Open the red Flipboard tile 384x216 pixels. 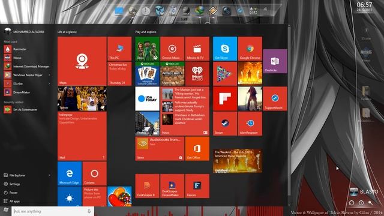[x=225, y=98]
